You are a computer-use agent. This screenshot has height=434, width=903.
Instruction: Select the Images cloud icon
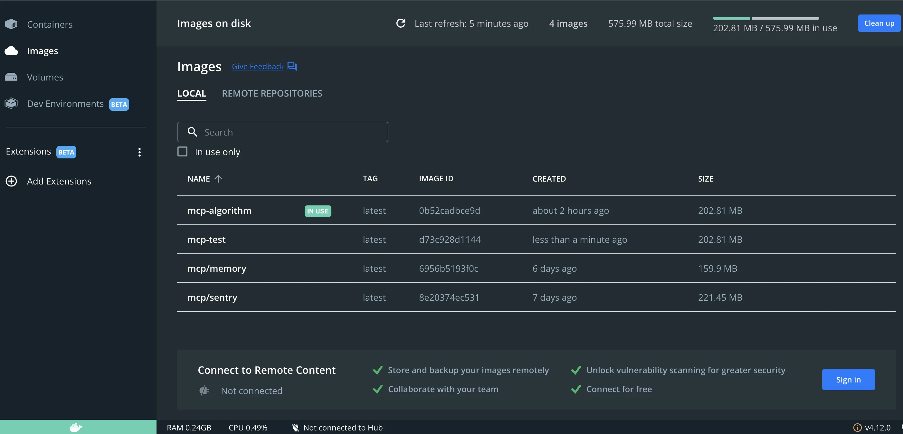[x=11, y=51]
